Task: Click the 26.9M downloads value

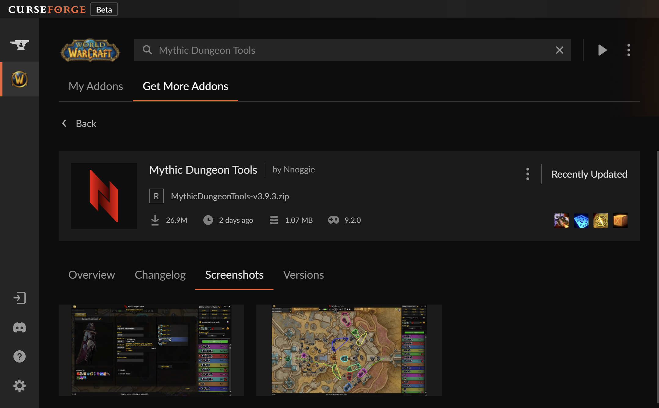Action: [x=176, y=220]
